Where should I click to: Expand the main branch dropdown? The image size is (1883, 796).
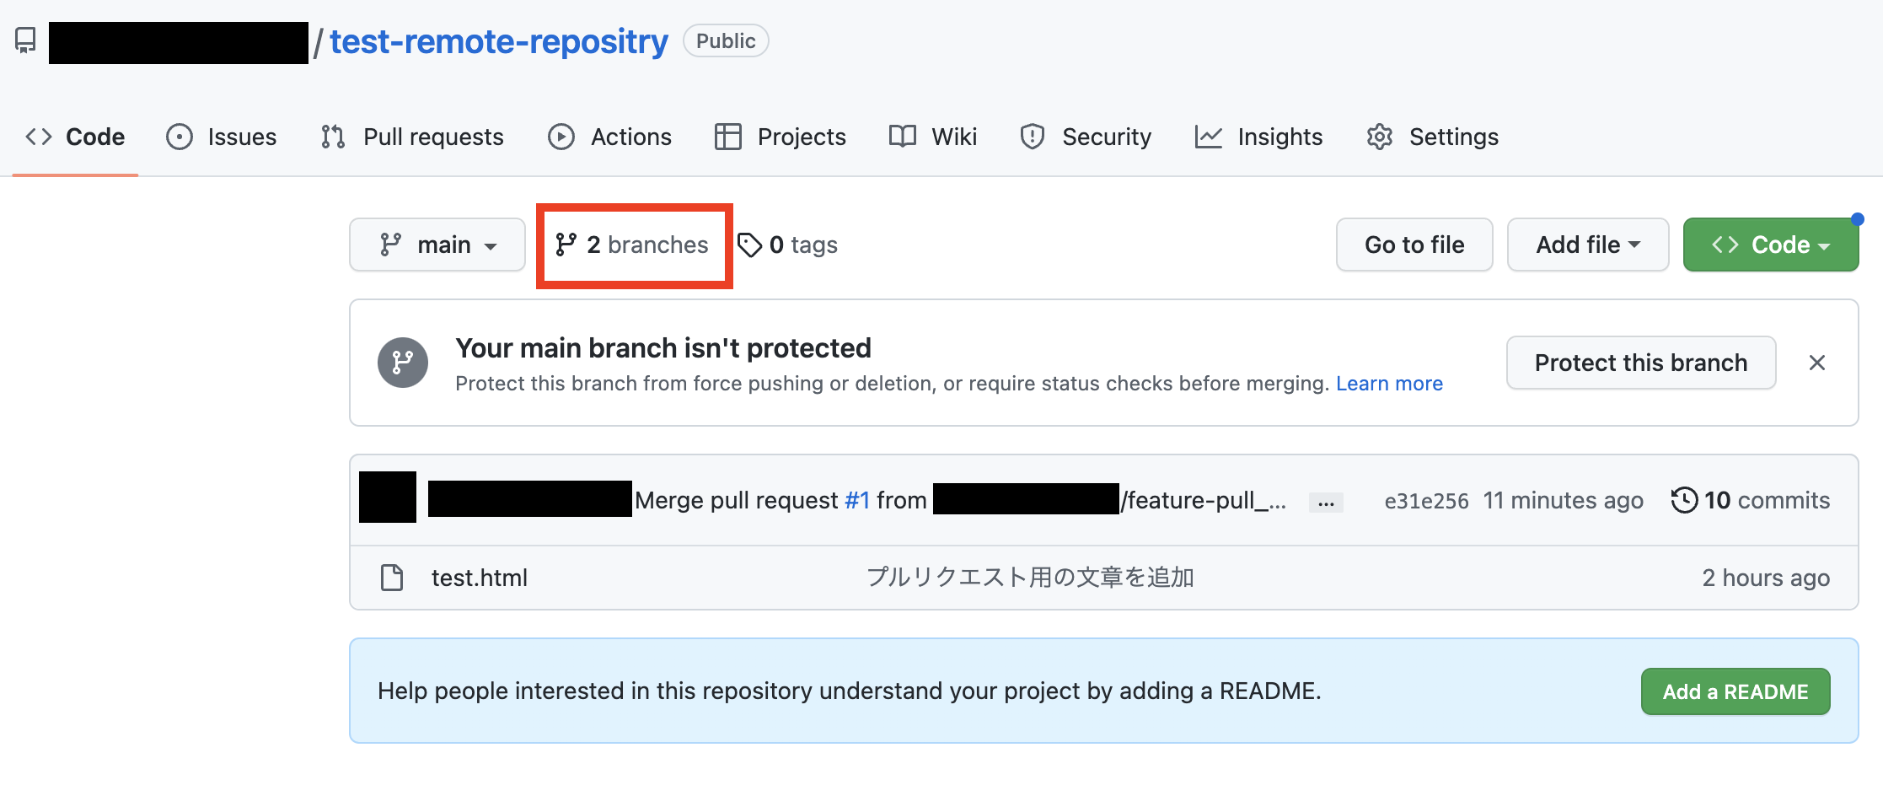pyautogui.click(x=437, y=245)
